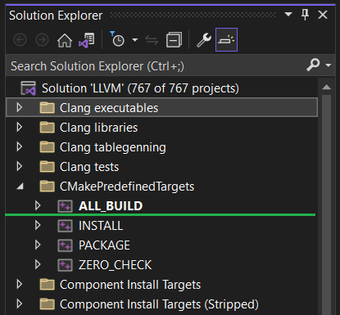Click the ALL_BUILD C++ project icon
340x315 pixels.
(65, 206)
